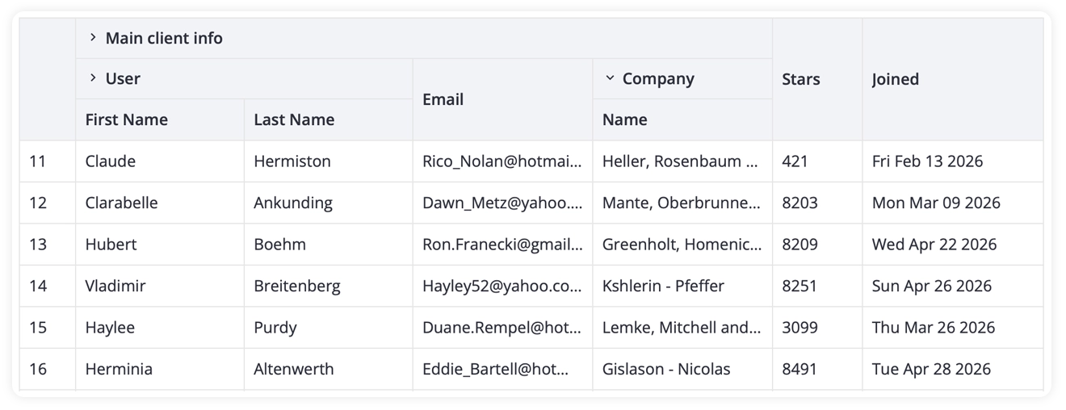The width and height of the screenshot is (1066, 410).
Task: Click the 'Herminia' first name cell
Action: point(119,369)
